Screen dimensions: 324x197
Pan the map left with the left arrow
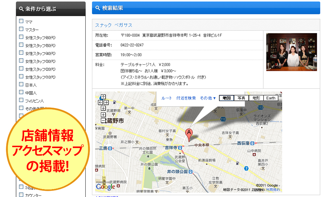tap(100, 102)
